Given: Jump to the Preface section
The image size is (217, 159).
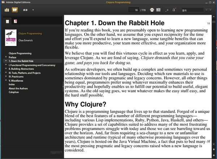Looking at the screenshot, I should click(12, 57).
